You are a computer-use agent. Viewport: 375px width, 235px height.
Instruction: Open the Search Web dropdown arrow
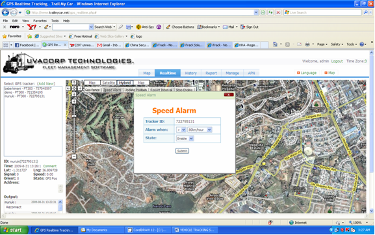pyautogui.click(x=114, y=27)
